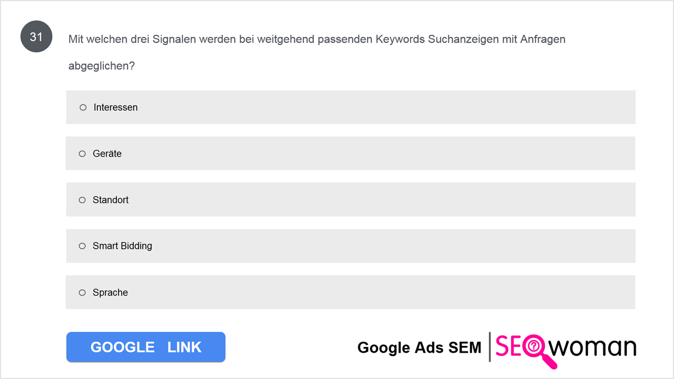Select the Geräte radio button

83,153
